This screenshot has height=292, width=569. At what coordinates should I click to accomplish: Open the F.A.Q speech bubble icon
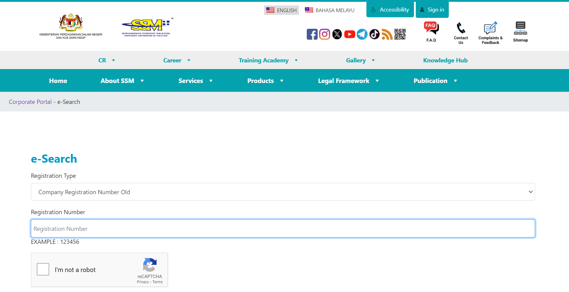click(431, 28)
